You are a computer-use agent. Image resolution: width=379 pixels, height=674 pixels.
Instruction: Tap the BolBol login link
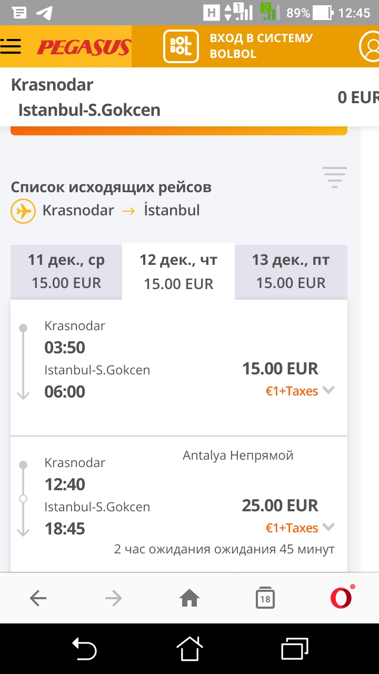click(261, 46)
